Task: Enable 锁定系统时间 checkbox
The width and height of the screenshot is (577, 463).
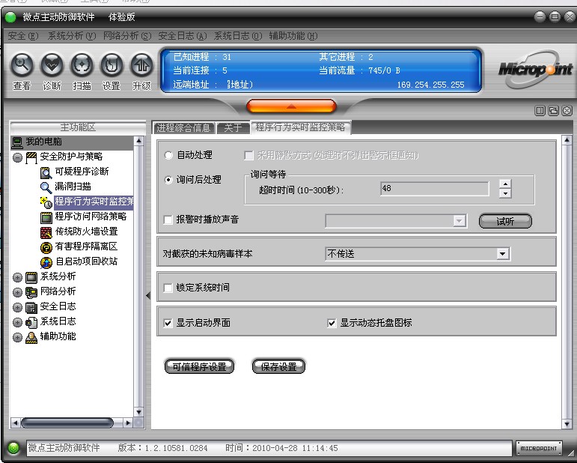Action: (168, 288)
